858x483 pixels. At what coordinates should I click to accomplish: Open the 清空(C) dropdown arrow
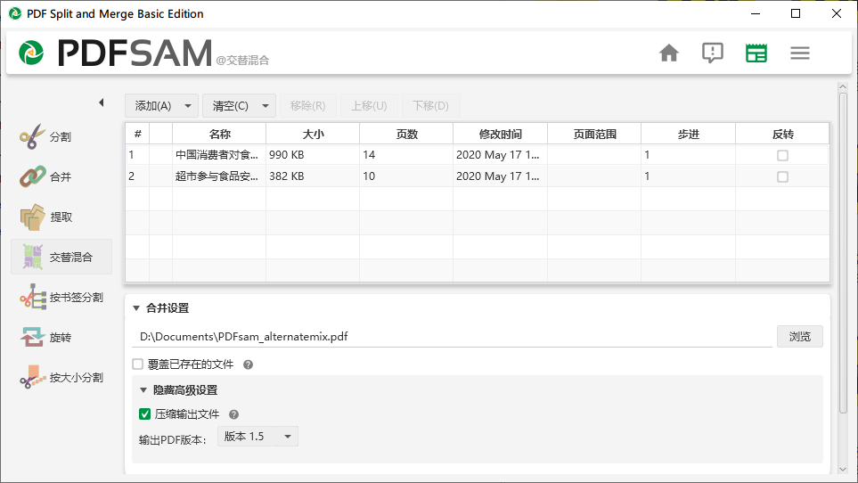(266, 105)
